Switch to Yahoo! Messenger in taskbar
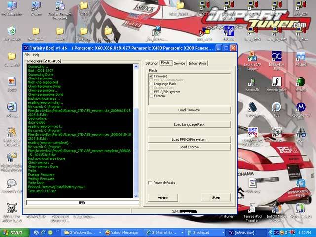Screen dimensions: 316x237 [x=122, y=233]
